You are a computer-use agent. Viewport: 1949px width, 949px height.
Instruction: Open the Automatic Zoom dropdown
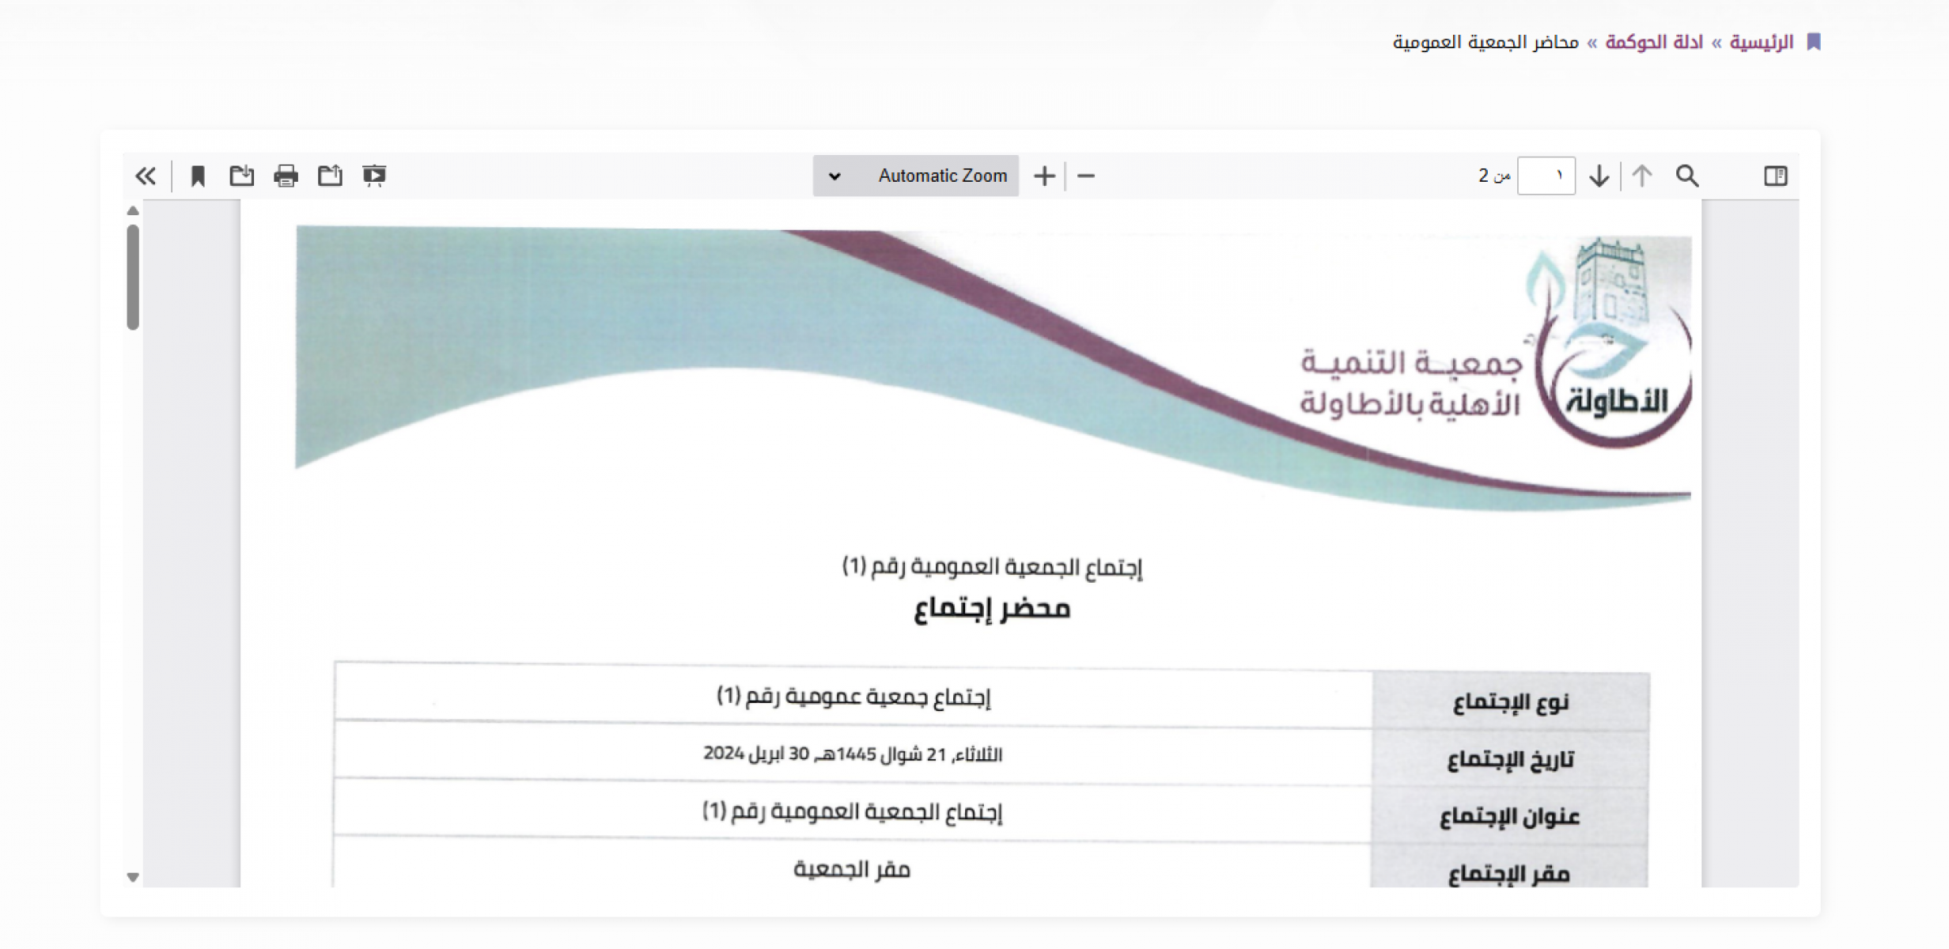941,176
